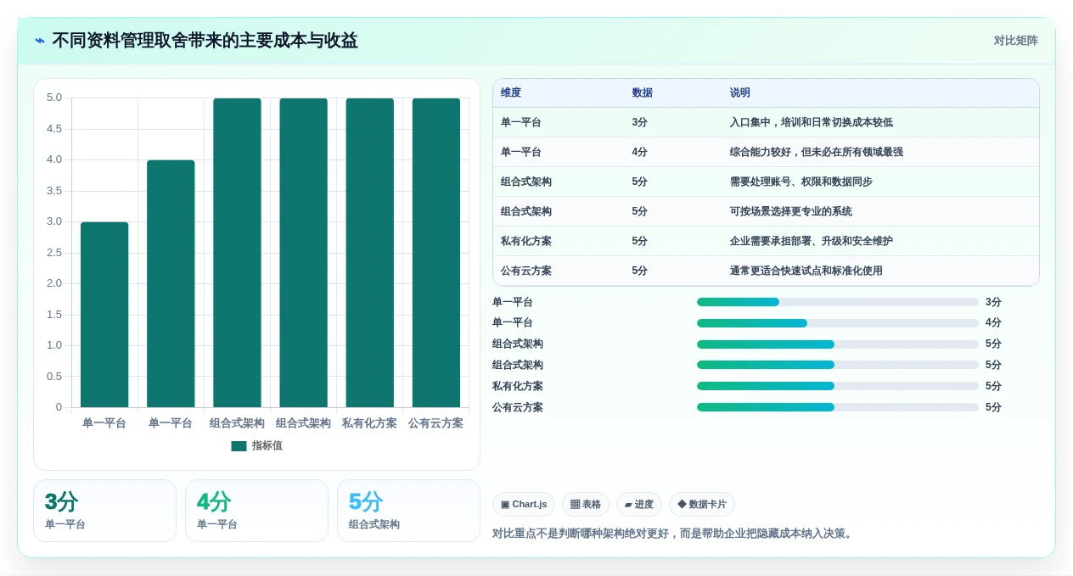This screenshot has height=576, width=1073.
Task: Click the 0 y-axis tick label
Action: coord(59,407)
